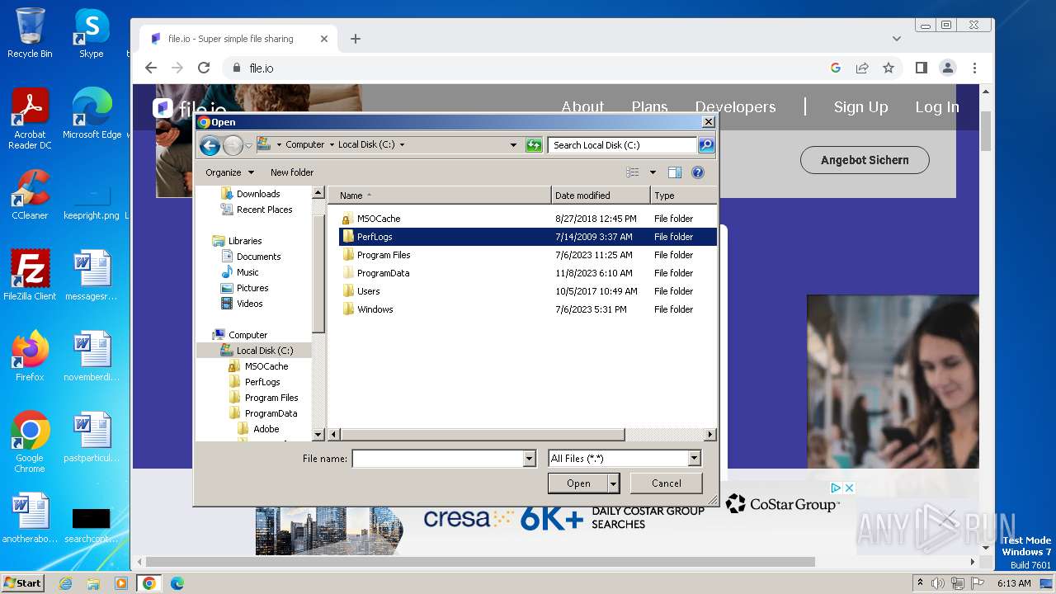Open address bar previous locations dropdown
Screen dimensions: 1056x594
[x=513, y=145]
